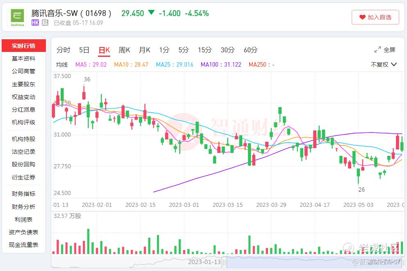407x271 pixels.
Task: Open 资产负债表 in the sidebar
Action: point(24,232)
